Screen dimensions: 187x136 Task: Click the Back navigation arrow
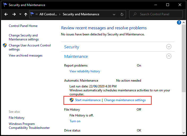click(6, 14)
